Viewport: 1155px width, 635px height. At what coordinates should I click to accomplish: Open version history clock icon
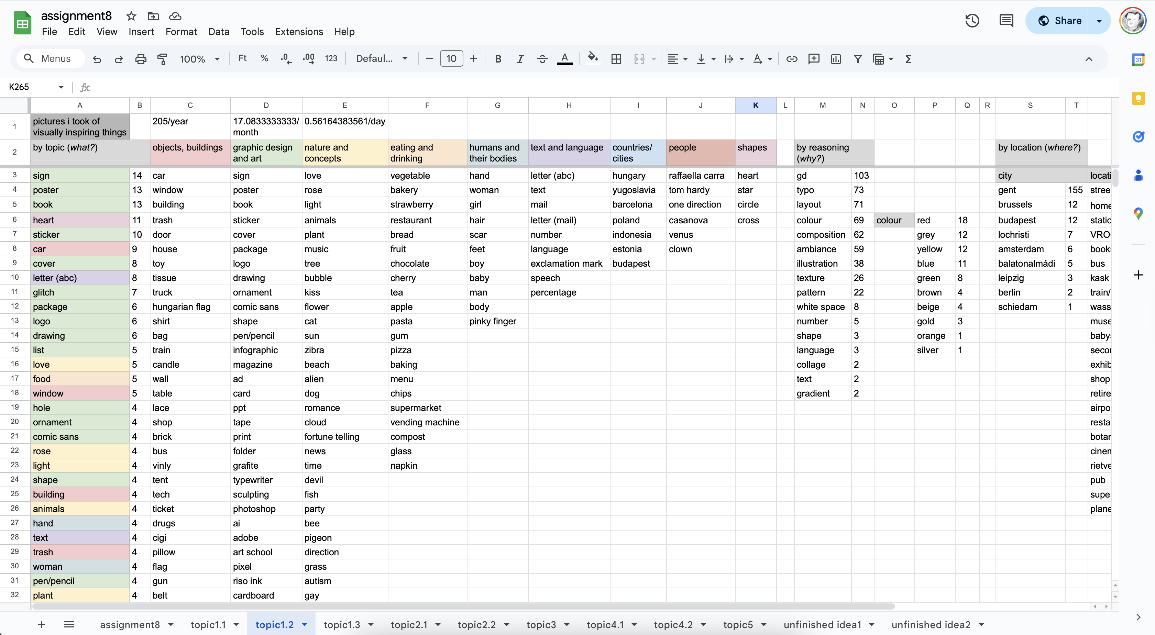(972, 21)
